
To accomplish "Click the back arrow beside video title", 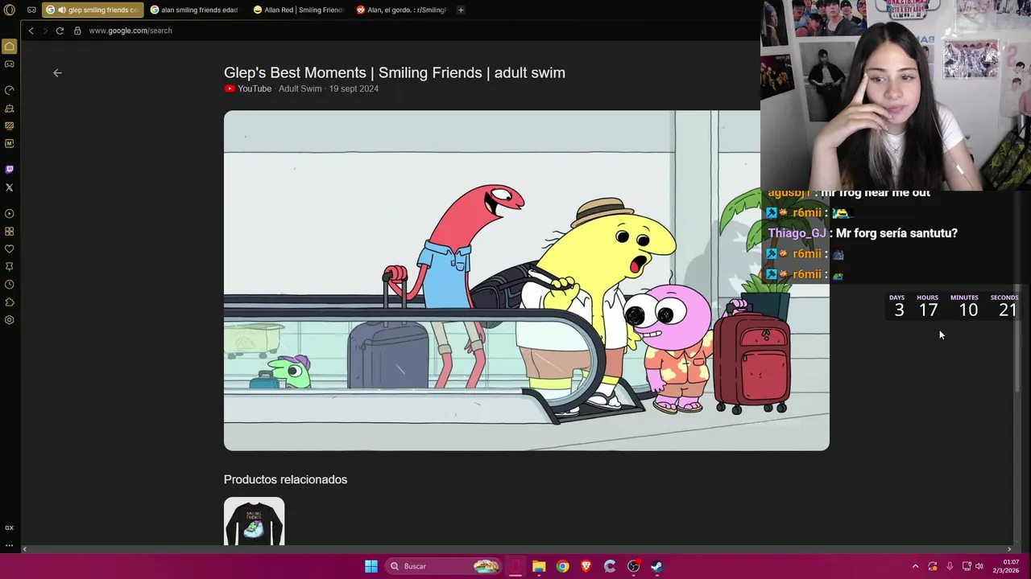I will pos(57,72).
